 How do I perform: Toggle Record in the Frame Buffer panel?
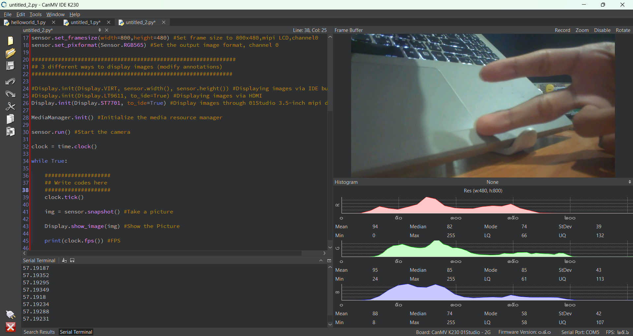562,30
